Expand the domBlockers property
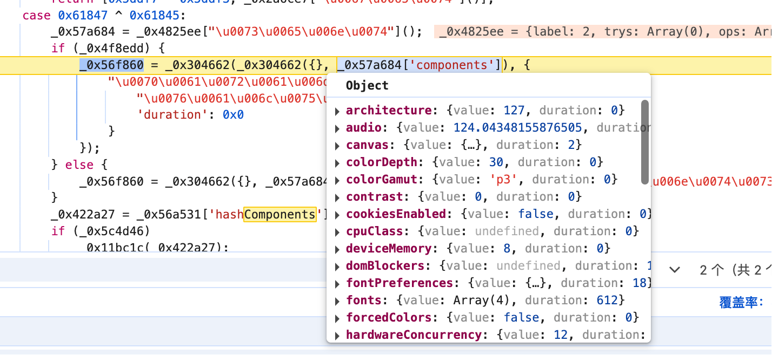Screen dimensions: 772x355 (x=337, y=267)
